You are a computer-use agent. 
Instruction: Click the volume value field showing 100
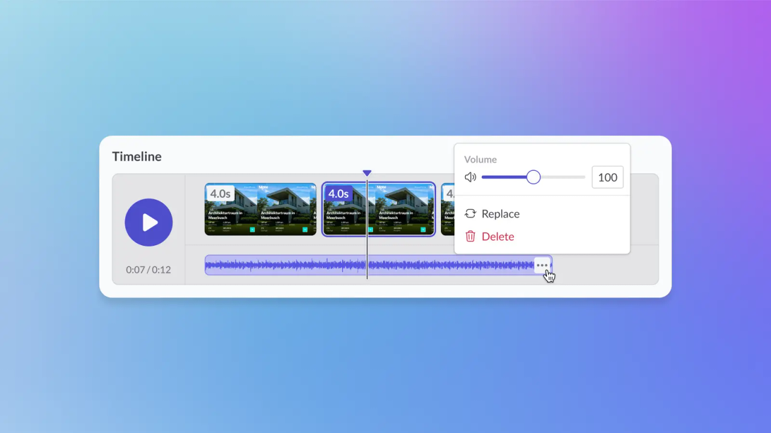click(x=608, y=177)
